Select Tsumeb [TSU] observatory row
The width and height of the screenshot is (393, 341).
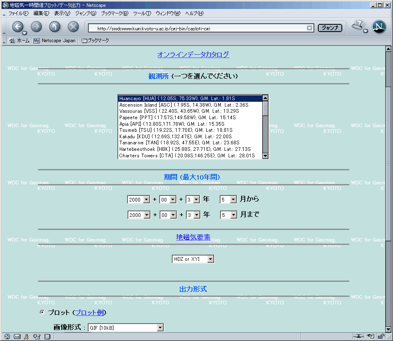190,130
